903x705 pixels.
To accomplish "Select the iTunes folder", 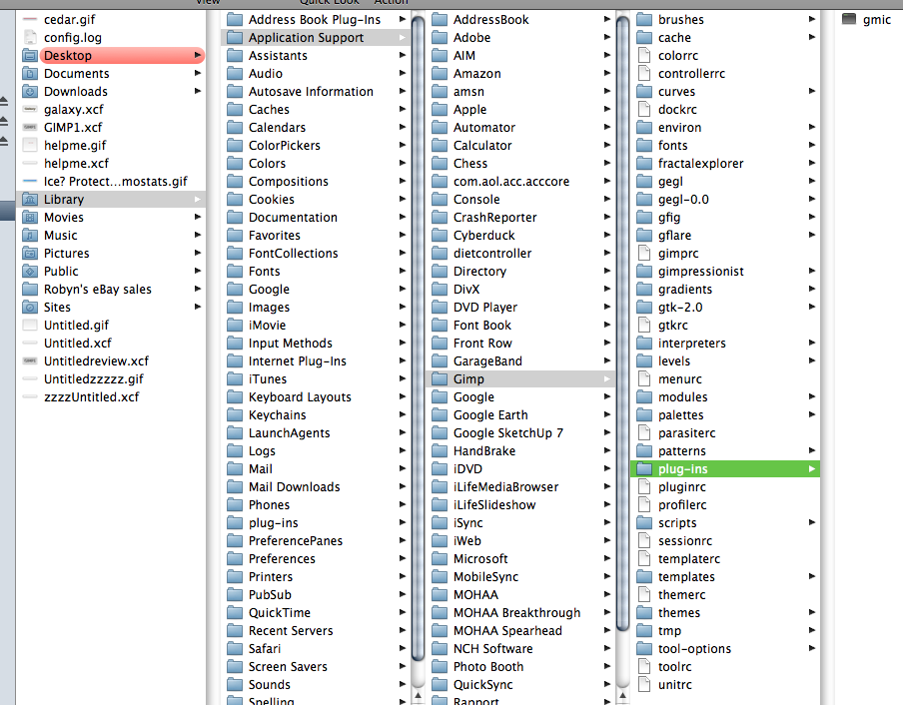I will 317,379.
